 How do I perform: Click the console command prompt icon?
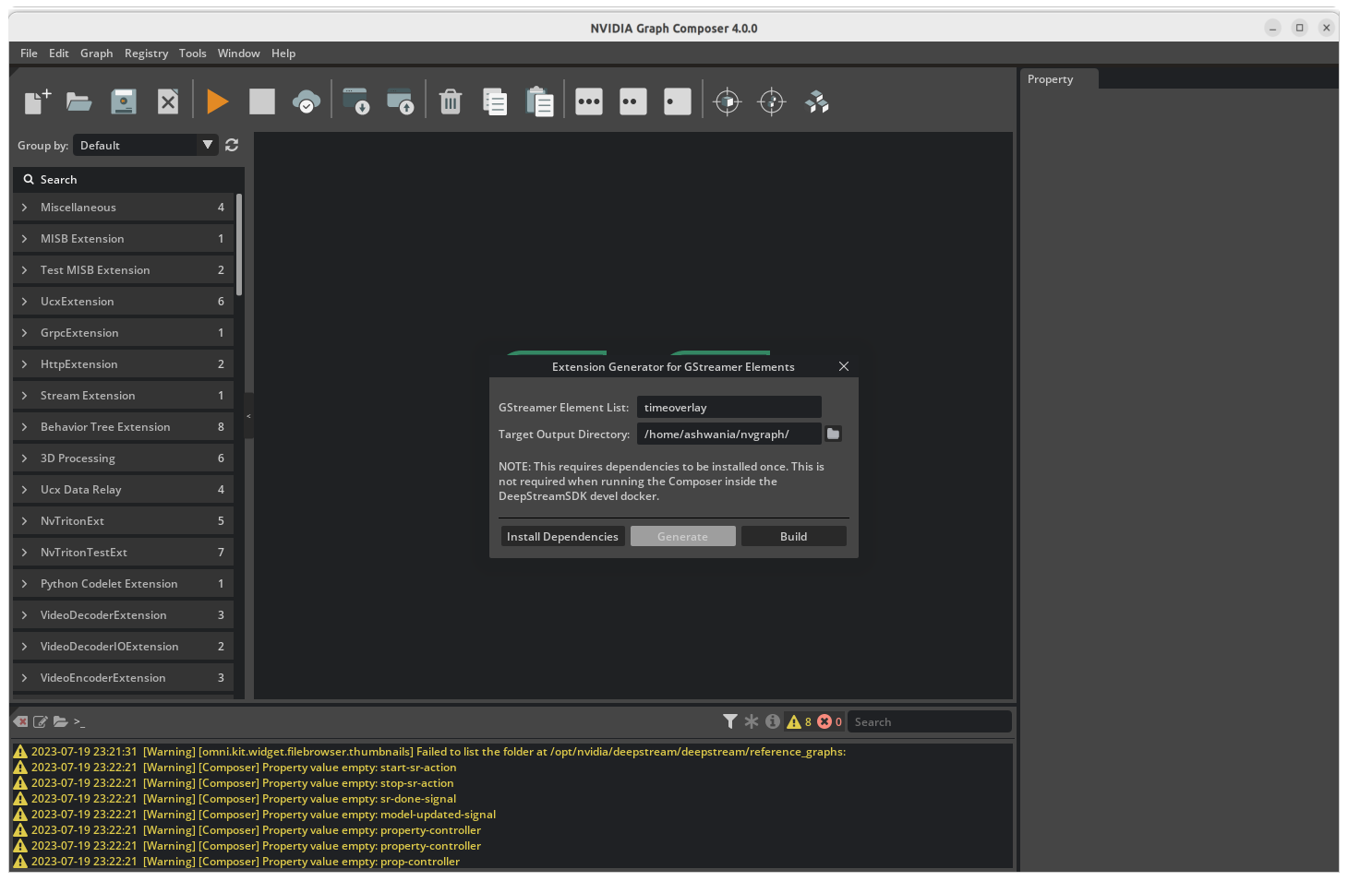(x=79, y=721)
